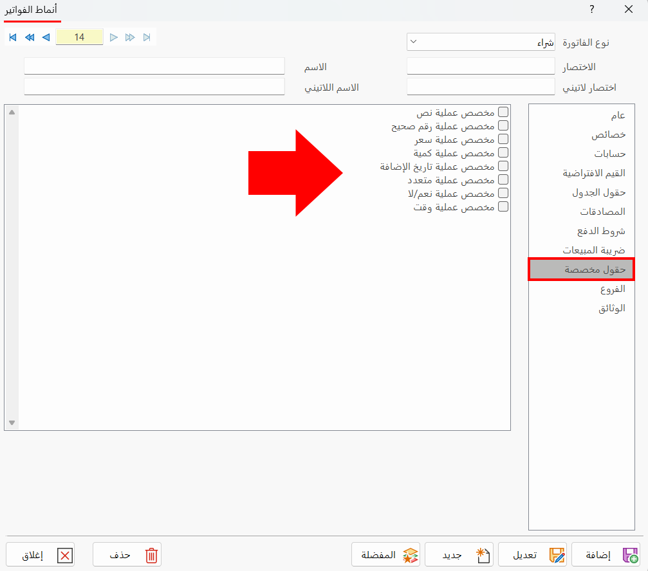Image resolution: width=648 pixels, height=571 pixels.
Task: Open the ضريبة المبيعات section
Action: point(582,250)
